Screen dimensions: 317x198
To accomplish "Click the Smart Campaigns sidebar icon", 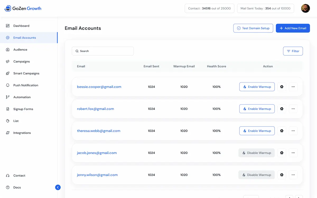I will click(x=7, y=73).
